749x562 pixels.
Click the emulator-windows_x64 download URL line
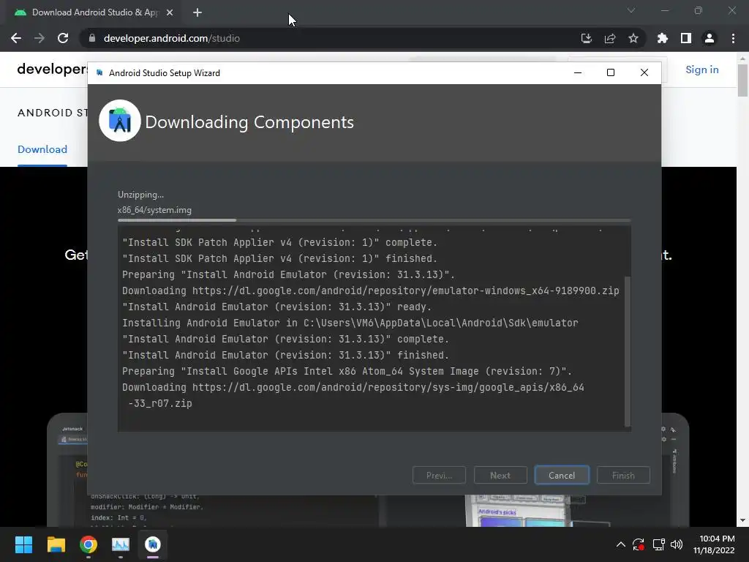click(371, 291)
